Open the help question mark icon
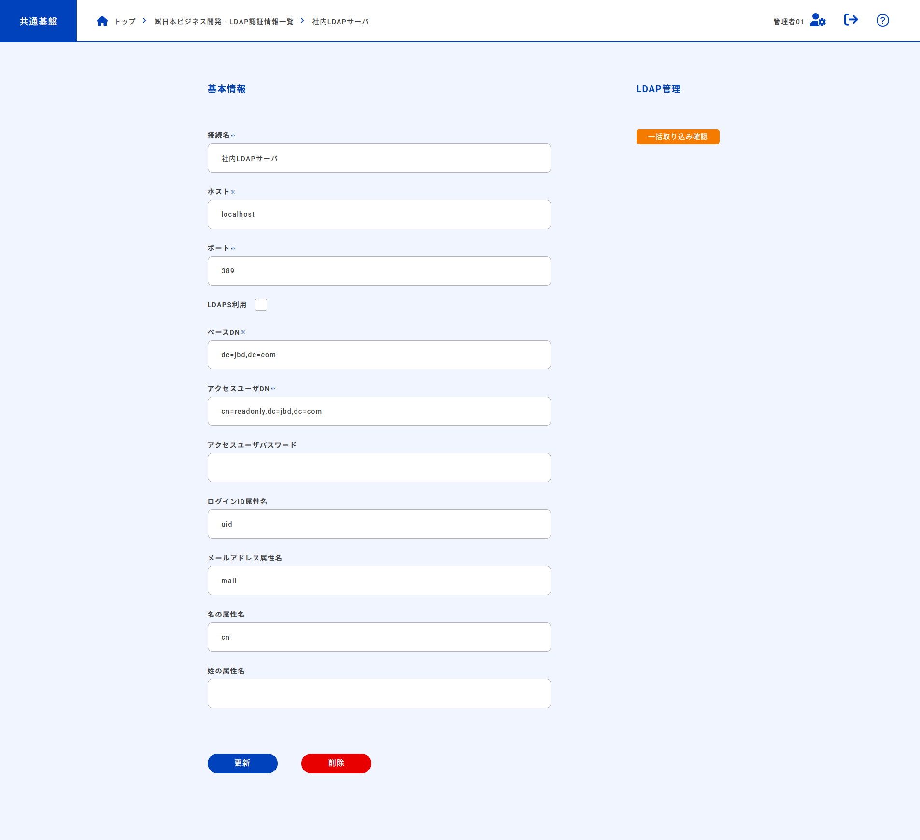This screenshot has width=920, height=840. (882, 20)
